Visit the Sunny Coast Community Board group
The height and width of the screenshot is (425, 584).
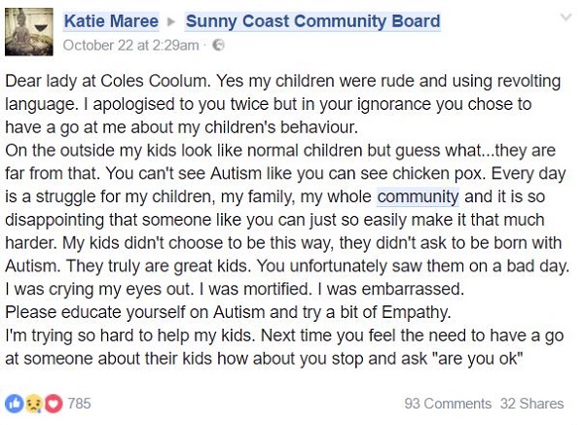(x=312, y=21)
